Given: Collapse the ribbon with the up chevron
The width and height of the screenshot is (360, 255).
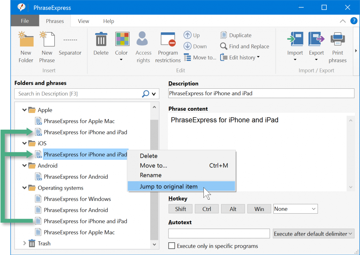Looking at the screenshot, I should 343,21.
